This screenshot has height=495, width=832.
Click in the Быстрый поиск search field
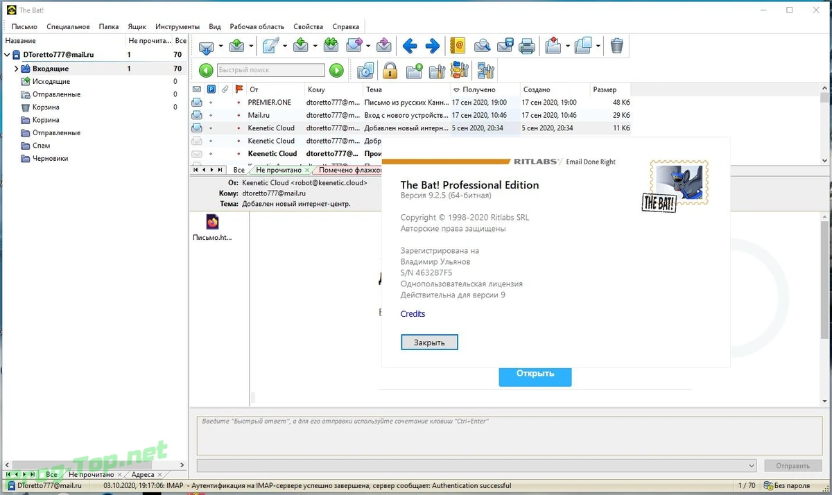click(x=270, y=70)
